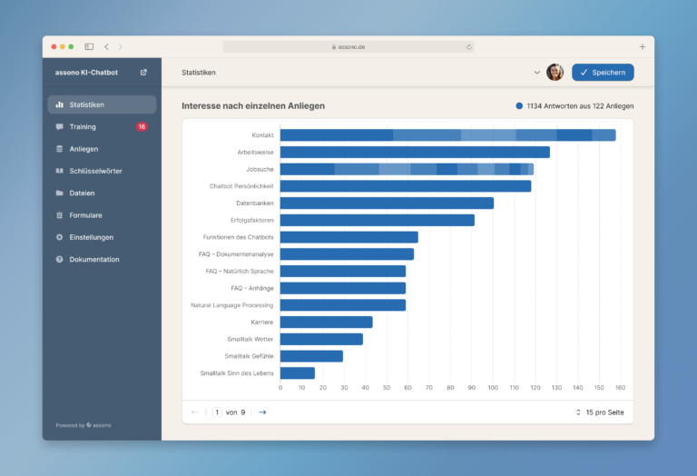Viewport: 697px width, 476px height.
Task: Go to Anliegen in sidebar
Action: click(102, 149)
